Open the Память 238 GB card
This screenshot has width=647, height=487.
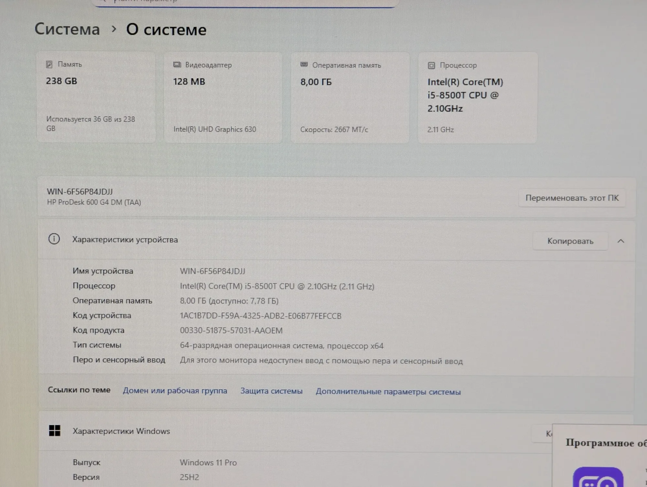(x=96, y=97)
